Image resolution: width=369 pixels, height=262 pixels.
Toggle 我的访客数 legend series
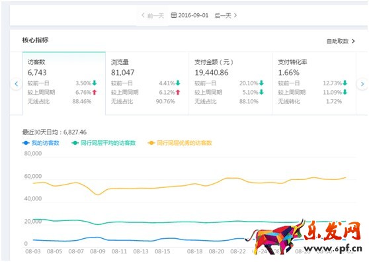click(41, 143)
